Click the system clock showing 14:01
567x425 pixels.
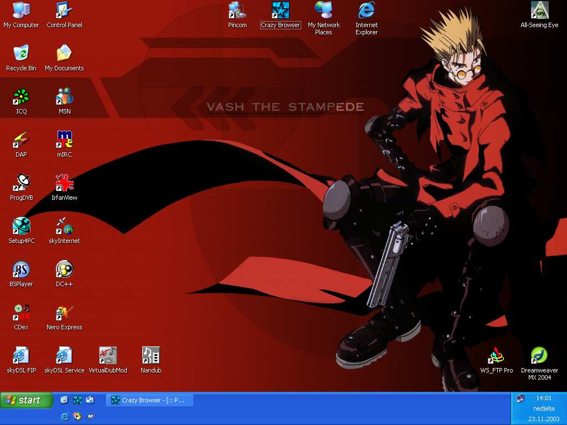click(x=544, y=398)
